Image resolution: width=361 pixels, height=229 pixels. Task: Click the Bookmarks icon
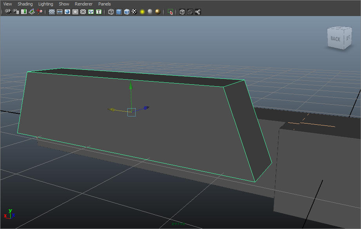(x=24, y=12)
